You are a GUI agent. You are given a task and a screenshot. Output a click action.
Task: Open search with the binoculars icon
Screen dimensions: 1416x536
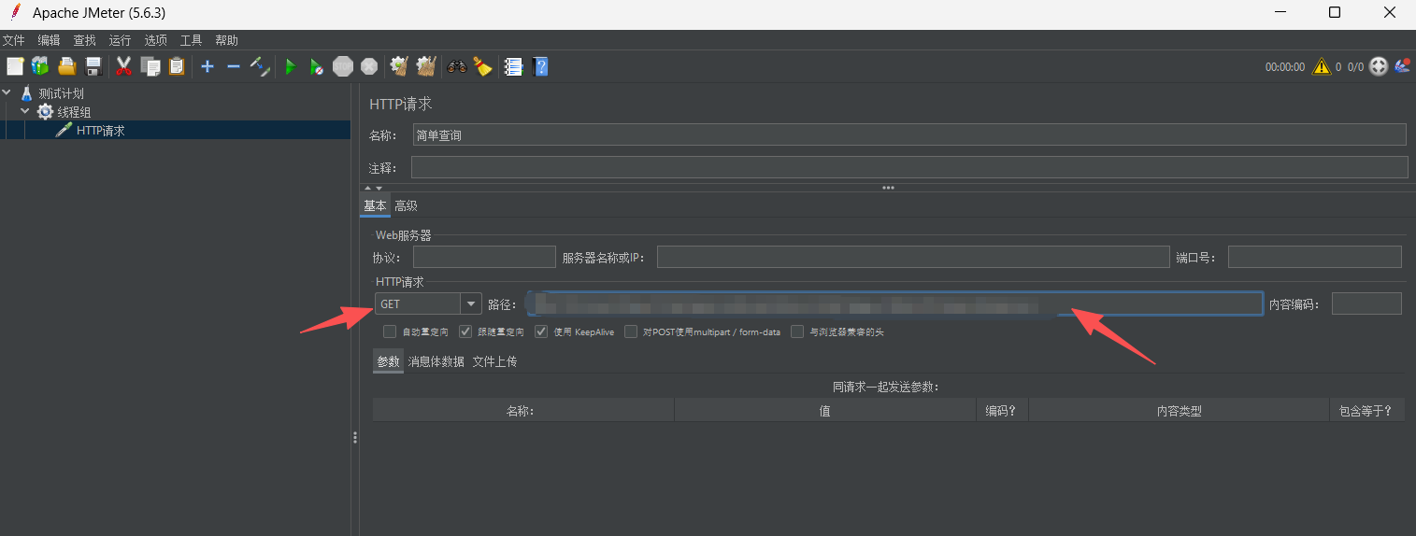pyautogui.click(x=457, y=66)
